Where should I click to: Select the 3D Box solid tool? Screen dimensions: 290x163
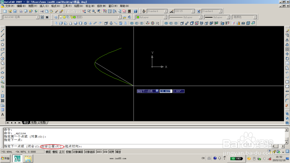[61, 23]
